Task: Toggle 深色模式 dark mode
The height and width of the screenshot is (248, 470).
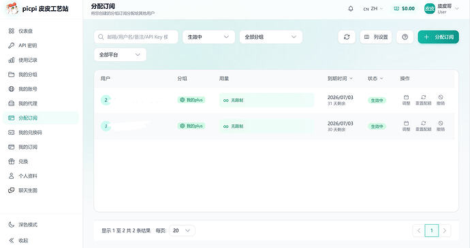Action: pos(41,225)
